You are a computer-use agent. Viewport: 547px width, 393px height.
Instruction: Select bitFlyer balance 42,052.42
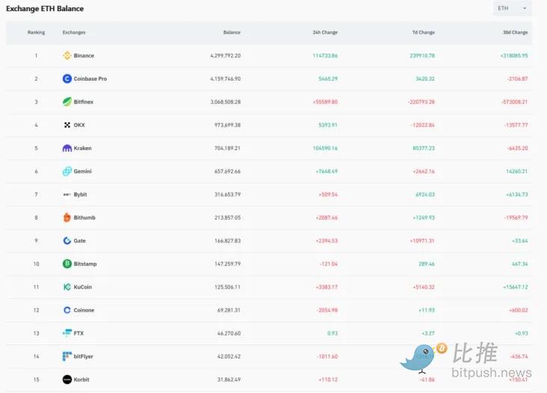[229, 356]
